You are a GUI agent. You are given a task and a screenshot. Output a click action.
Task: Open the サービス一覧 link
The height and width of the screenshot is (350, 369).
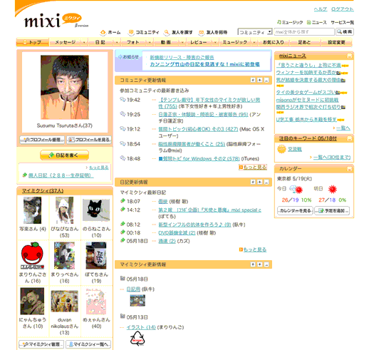pyautogui.click(x=342, y=22)
